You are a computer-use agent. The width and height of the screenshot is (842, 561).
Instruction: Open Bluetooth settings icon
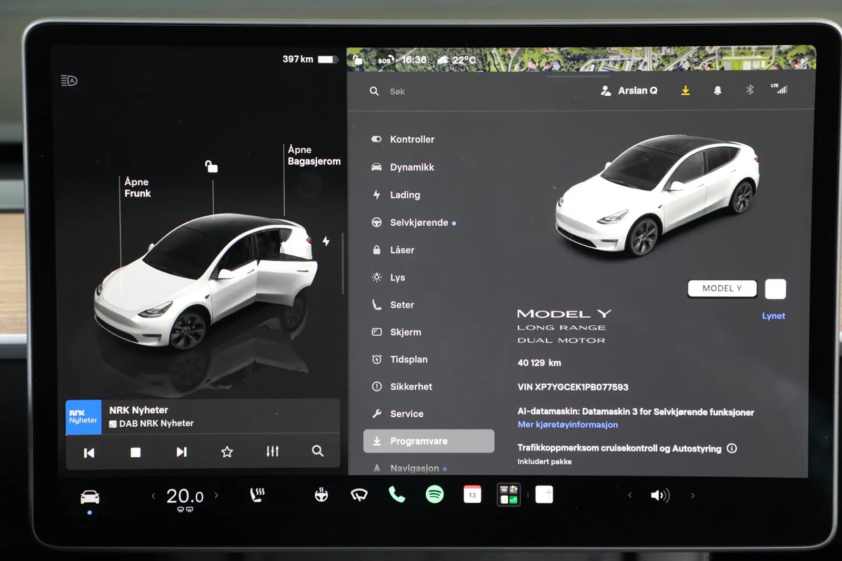(750, 90)
